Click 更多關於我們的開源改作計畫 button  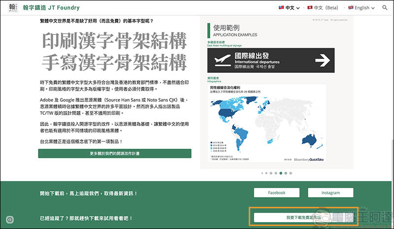point(115,153)
